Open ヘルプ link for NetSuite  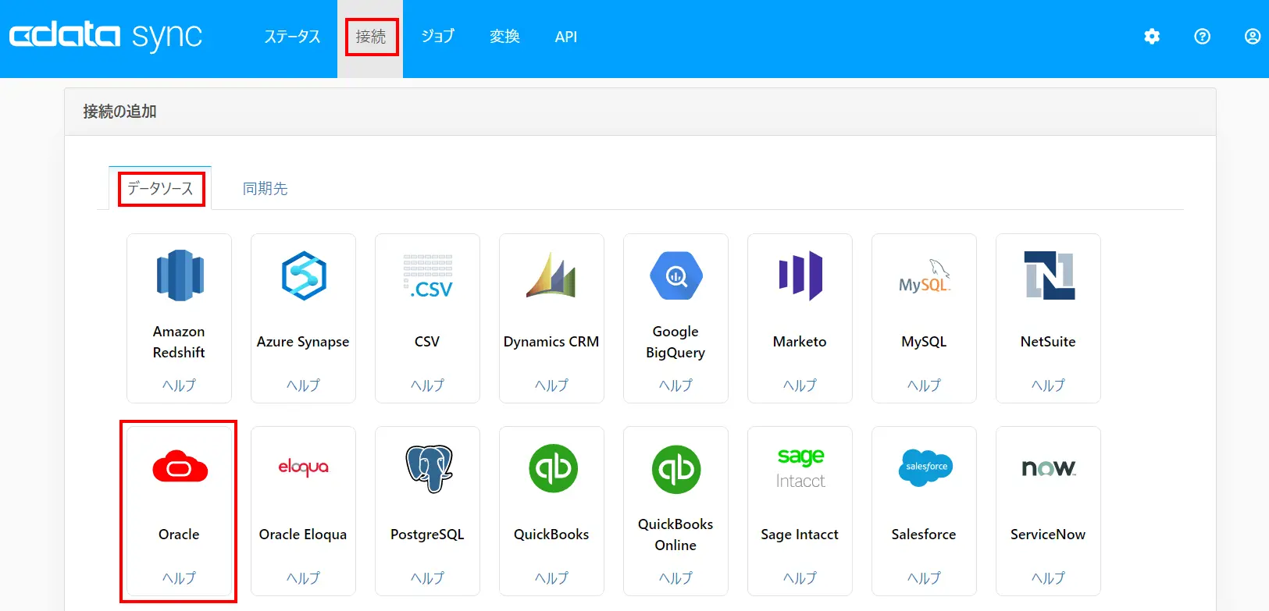[1048, 385]
